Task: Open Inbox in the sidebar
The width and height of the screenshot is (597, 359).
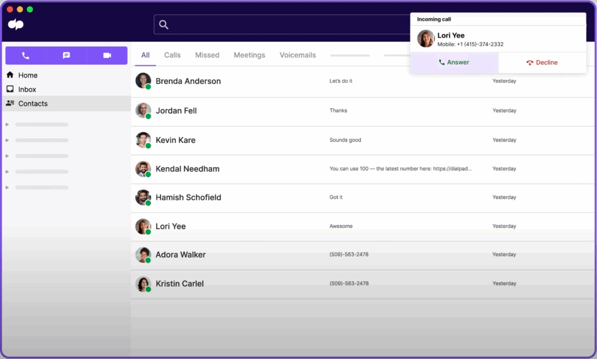Action: [27, 89]
